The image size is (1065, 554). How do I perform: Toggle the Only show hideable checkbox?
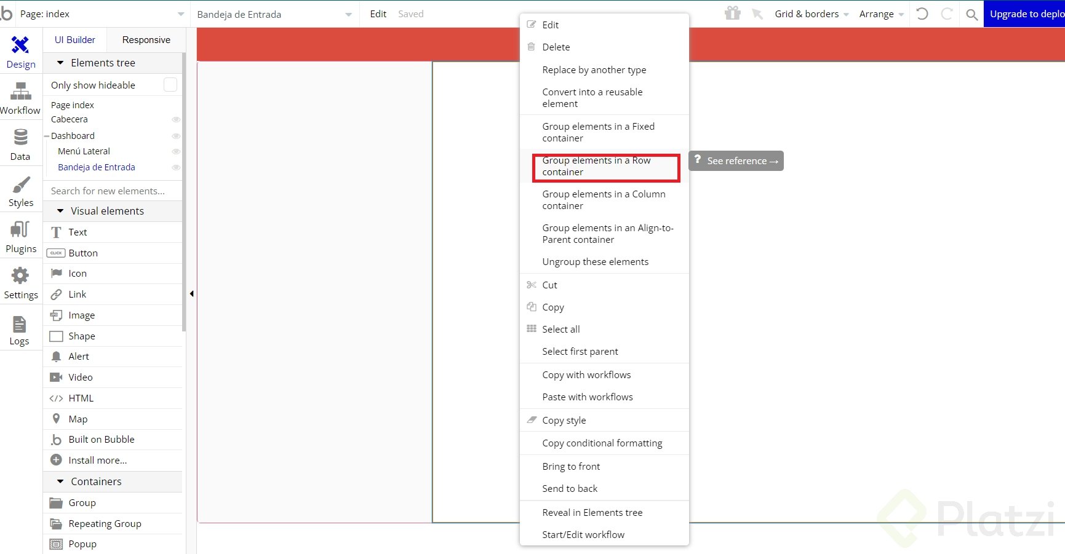170,85
